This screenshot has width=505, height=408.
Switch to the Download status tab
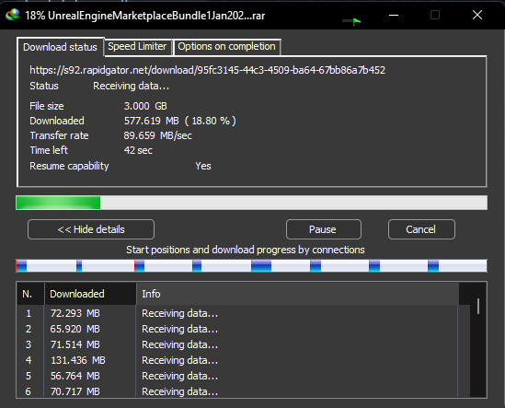point(60,47)
